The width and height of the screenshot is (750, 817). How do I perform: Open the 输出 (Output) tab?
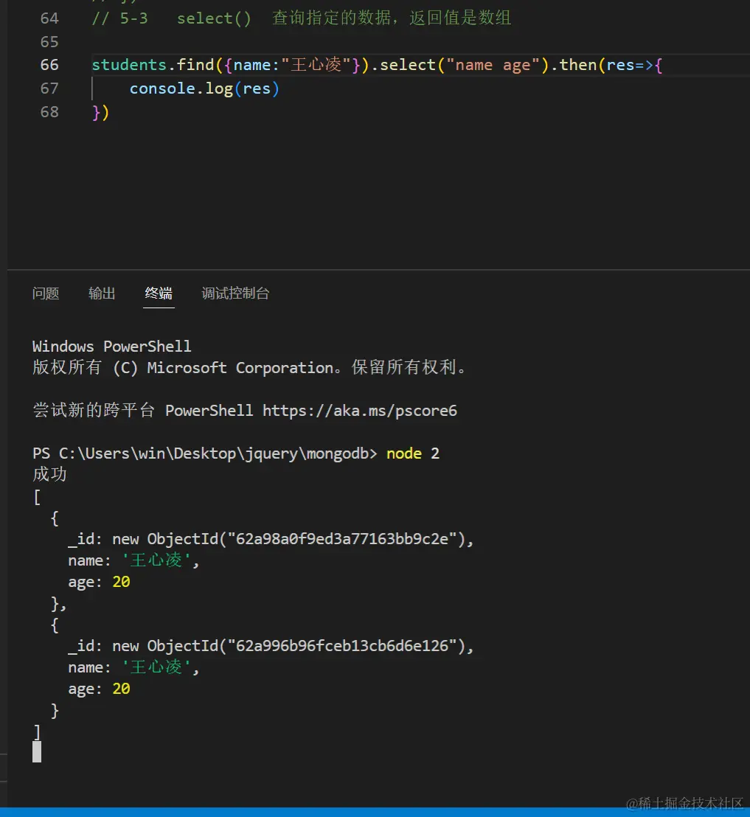pyautogui.click(x=101, y=293)
